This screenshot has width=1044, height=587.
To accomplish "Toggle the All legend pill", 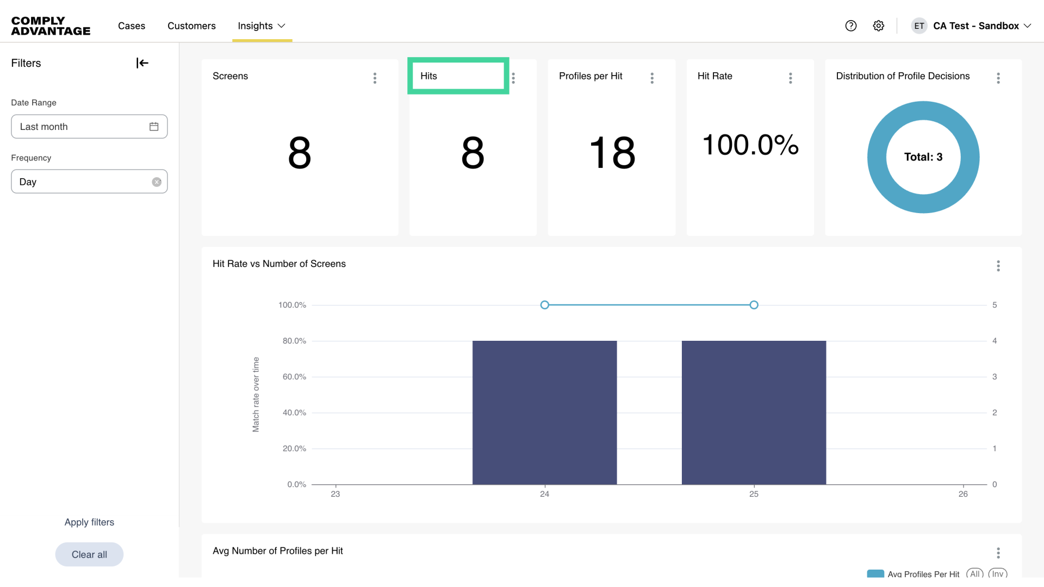I will pyautogui.click(x=975, y=574).
